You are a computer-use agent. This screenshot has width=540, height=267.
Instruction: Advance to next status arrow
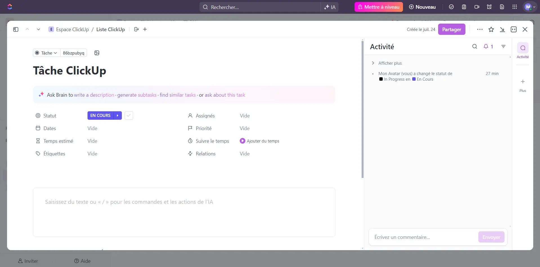tap(118, 116)
